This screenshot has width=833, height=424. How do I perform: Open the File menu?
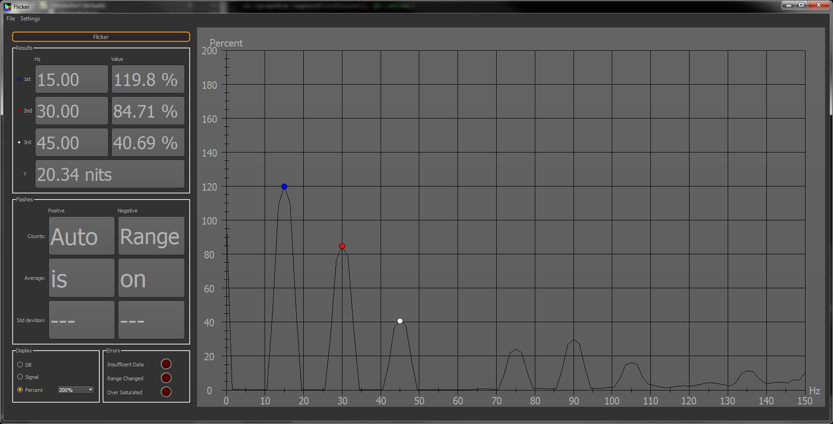(11, 19)
